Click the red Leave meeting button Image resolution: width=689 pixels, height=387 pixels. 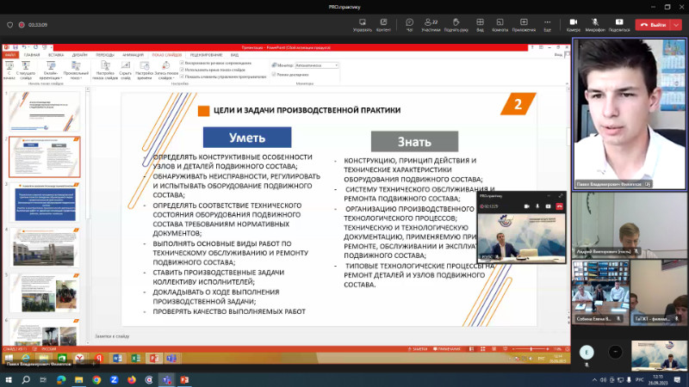pos(650,25)
